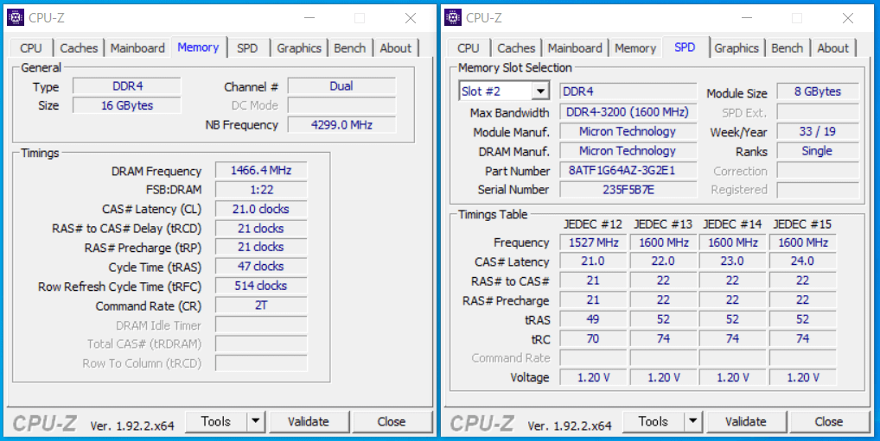Open Mainboard tab in the right window

(x=575, y=48)
